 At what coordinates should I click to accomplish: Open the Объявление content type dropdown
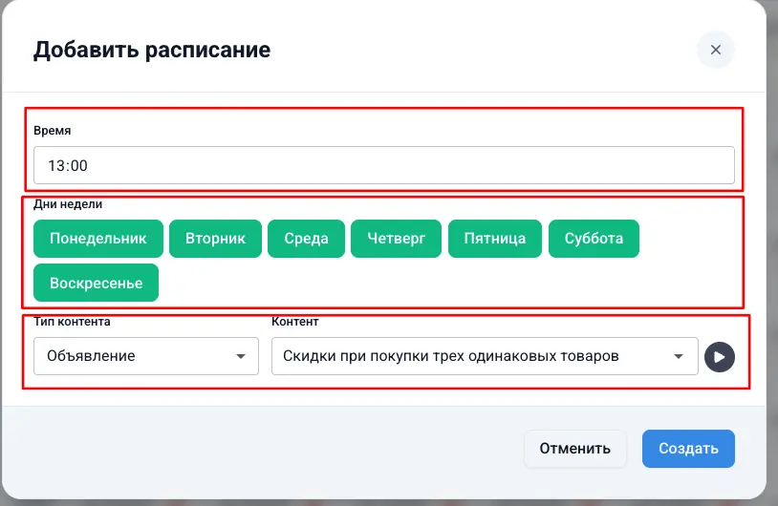point(145,356)
